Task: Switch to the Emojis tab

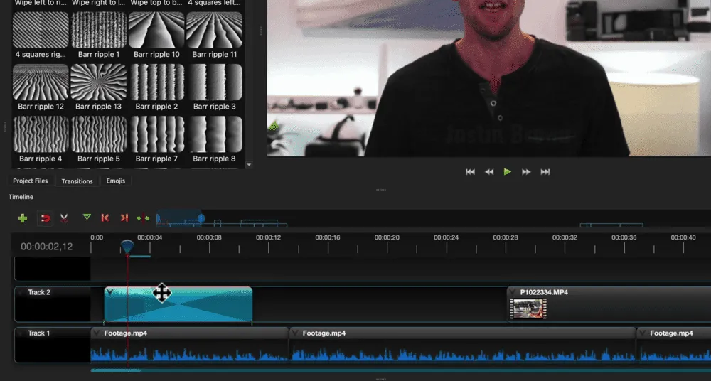Action: (116, 181)
